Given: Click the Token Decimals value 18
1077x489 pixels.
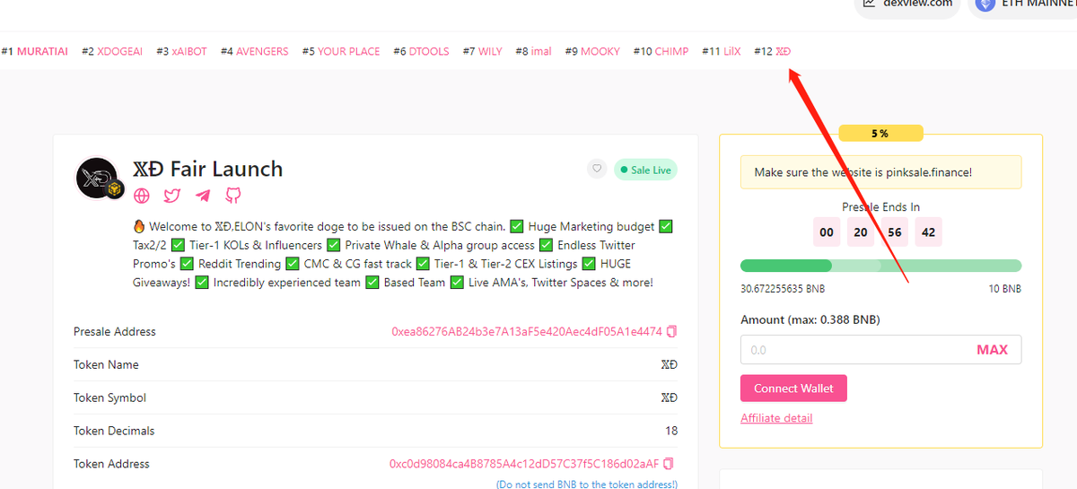Looking at the screenshot, I should 671,431.
